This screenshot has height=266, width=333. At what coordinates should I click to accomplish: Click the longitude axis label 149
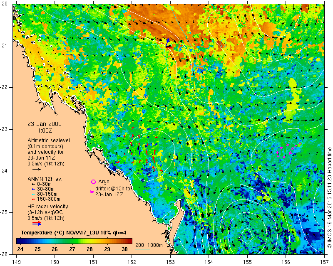16,262
